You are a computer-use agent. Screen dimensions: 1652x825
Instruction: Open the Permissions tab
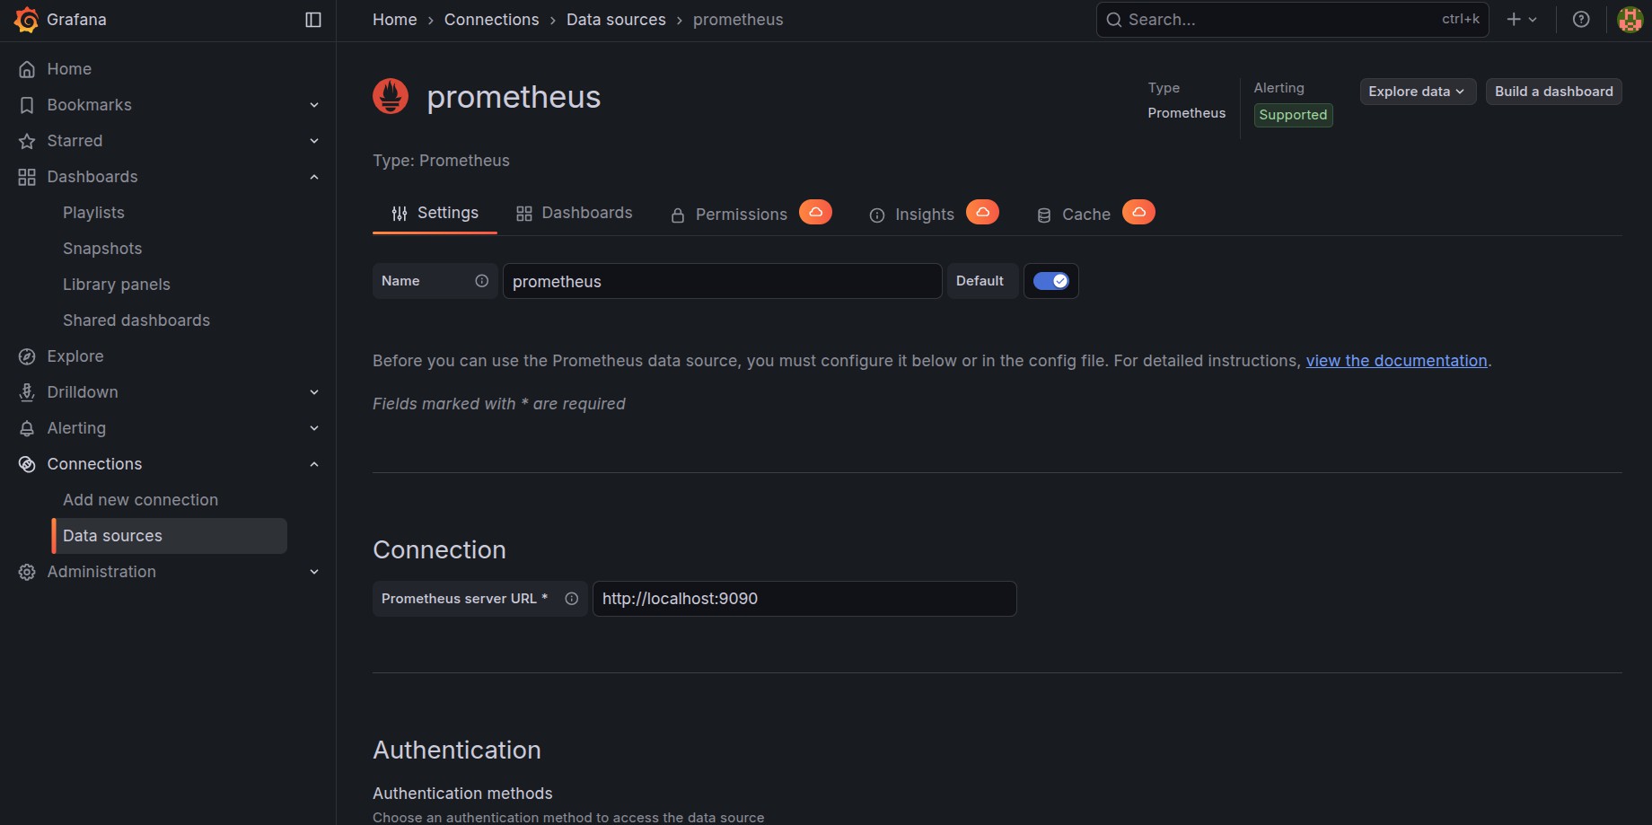[x=729, y=215]
